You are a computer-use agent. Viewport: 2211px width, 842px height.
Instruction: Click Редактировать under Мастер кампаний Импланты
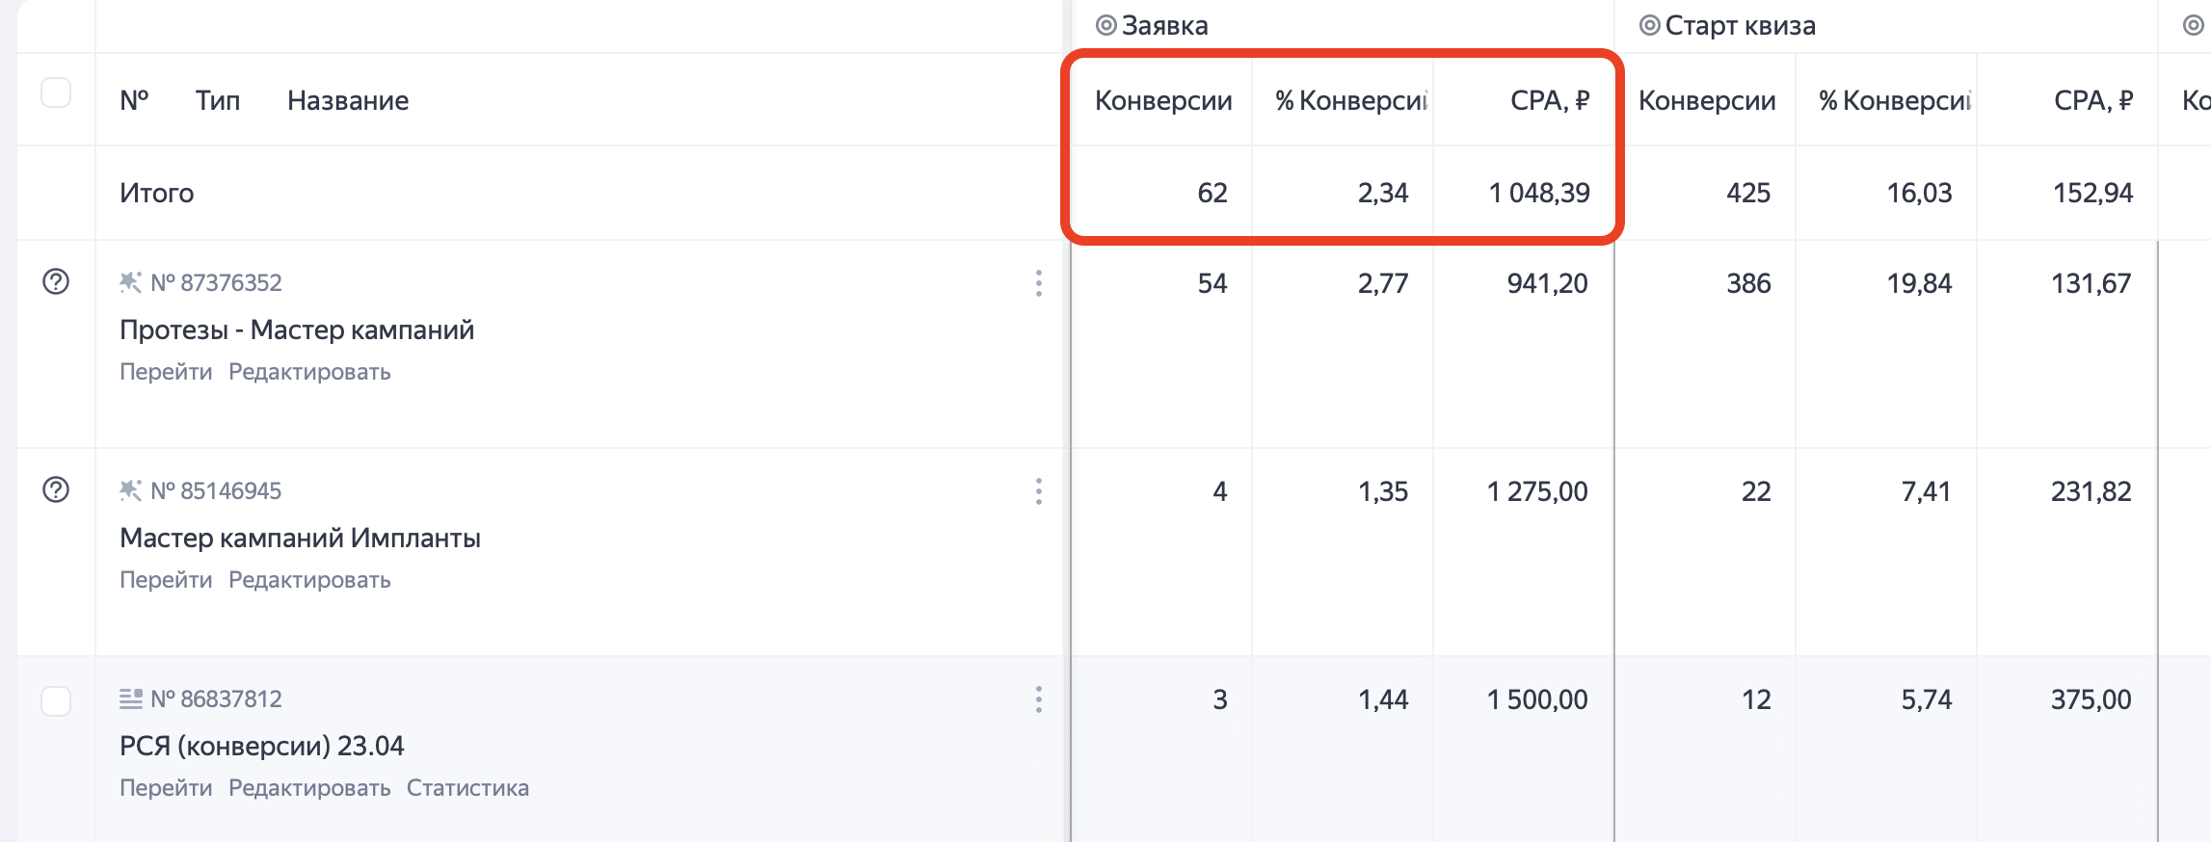[309, 580]
